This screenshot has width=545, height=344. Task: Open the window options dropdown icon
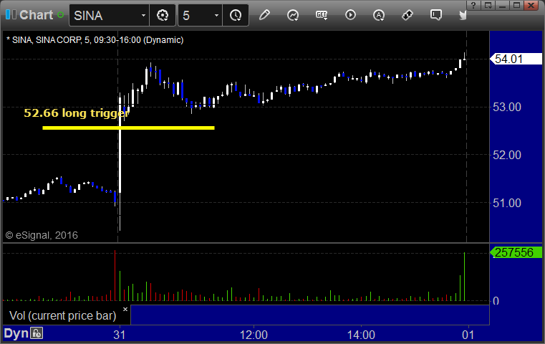488,5
